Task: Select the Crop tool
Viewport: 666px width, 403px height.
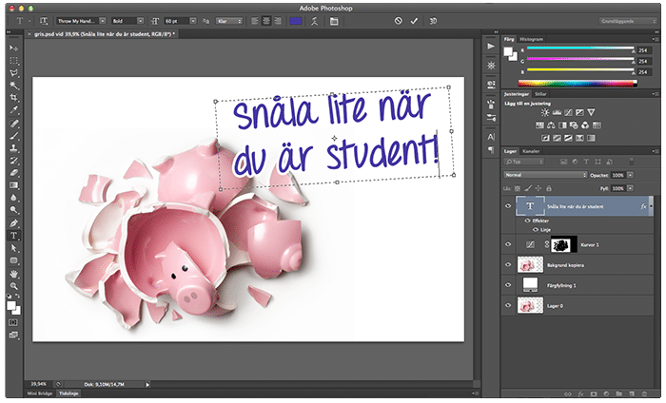Action: coord(13,98)
